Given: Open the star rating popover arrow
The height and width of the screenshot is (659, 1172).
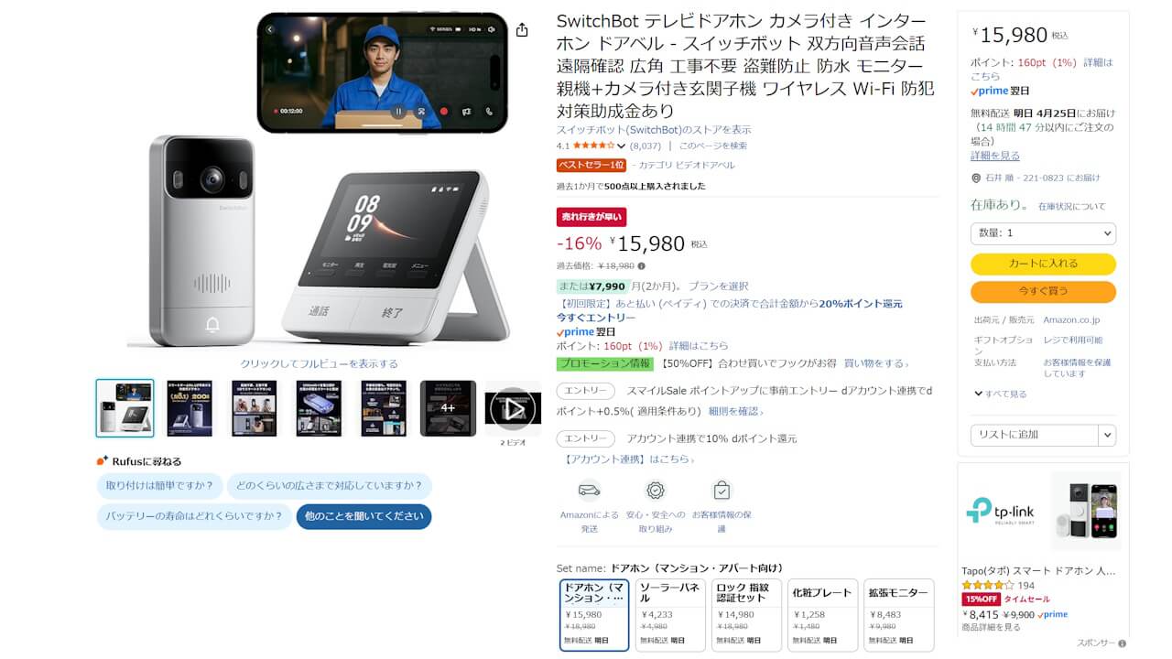Looking at the screenshot, I should 621,146.
